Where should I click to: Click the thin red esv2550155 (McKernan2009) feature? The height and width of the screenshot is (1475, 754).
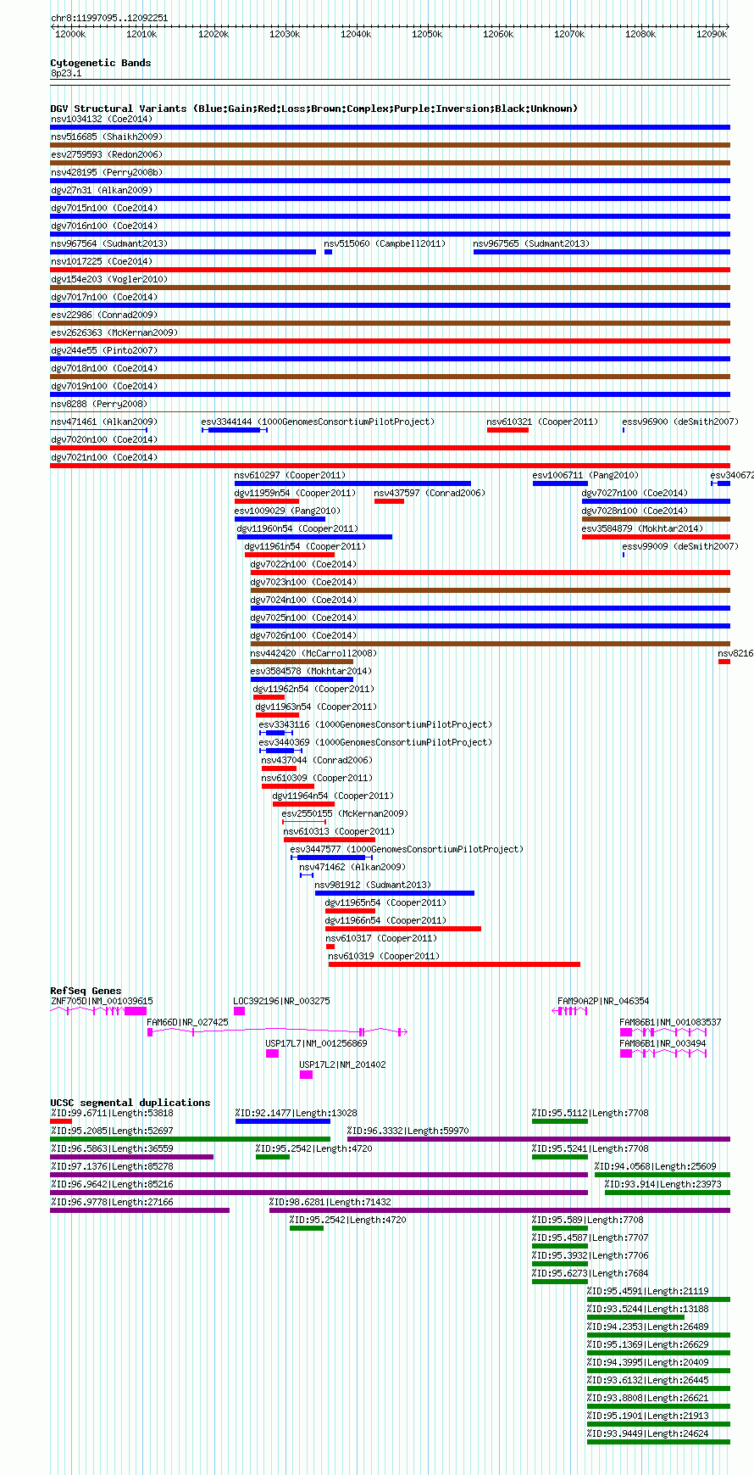tap(304, 822)
